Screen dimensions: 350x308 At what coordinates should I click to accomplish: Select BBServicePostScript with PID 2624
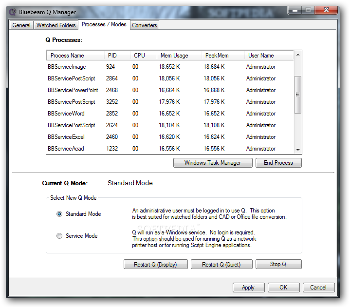pyautogui.click(x=169, y=125)
